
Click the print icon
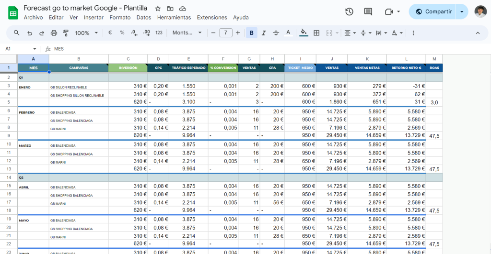coord(54,33)
